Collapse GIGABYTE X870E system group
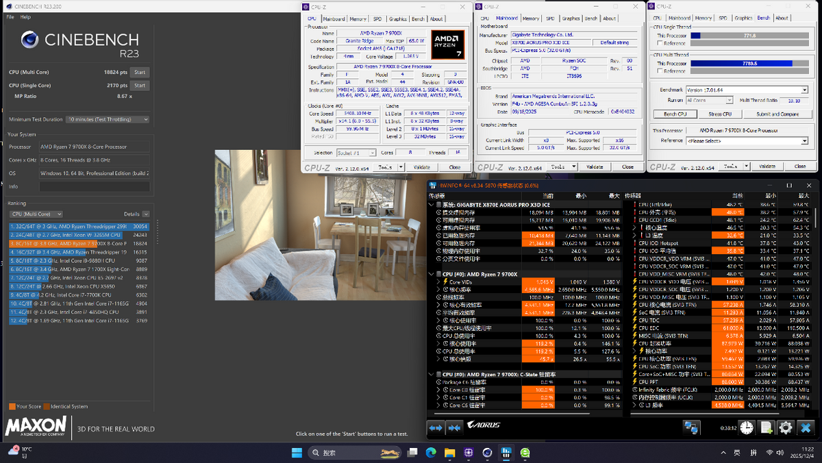The width and height of the screenshot is (822, 463). point(432,205)
